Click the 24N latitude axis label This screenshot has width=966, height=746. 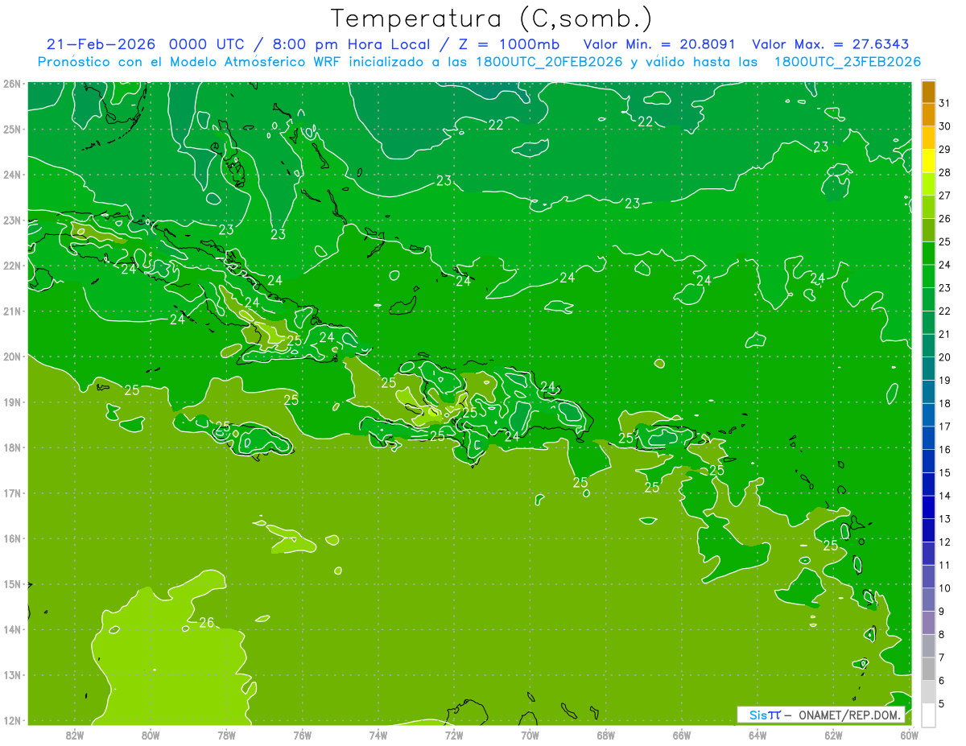coord(11,175)
